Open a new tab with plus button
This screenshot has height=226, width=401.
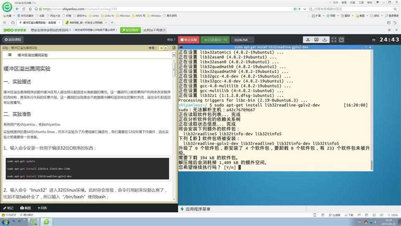tap(112, 23)
